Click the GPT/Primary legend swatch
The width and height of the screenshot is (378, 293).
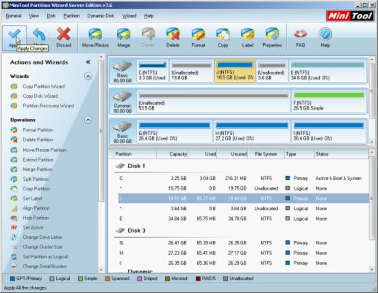click(12, 279)
